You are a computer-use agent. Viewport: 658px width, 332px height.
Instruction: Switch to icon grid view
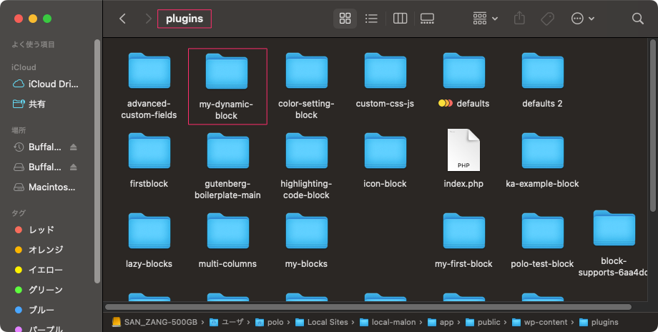tap(345, 19)
